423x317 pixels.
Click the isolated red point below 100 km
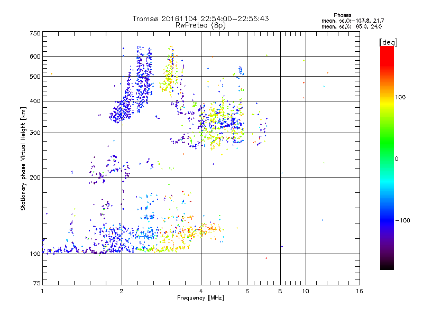tap(266, 258)
